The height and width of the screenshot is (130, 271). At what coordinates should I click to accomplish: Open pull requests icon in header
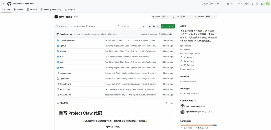click(252, 4)
